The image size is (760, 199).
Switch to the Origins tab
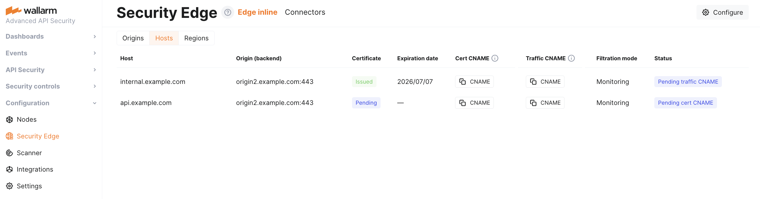(133, 38)
